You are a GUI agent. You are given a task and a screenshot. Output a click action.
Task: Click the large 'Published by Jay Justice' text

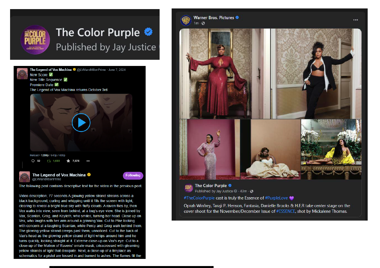coord(106,47)
